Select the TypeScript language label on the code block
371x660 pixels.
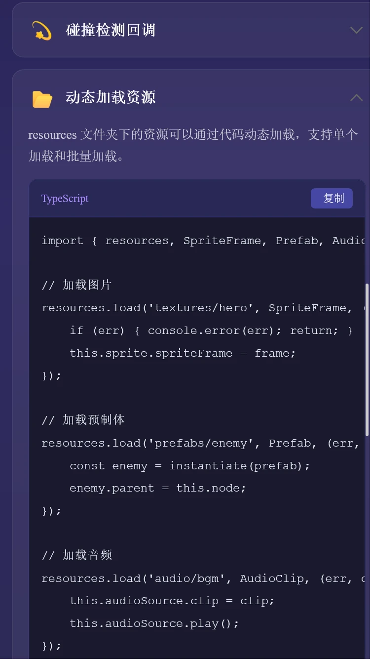point(65,198)
